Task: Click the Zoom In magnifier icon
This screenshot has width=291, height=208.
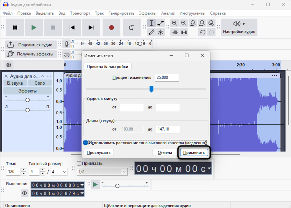Action: tap(175, 23)
